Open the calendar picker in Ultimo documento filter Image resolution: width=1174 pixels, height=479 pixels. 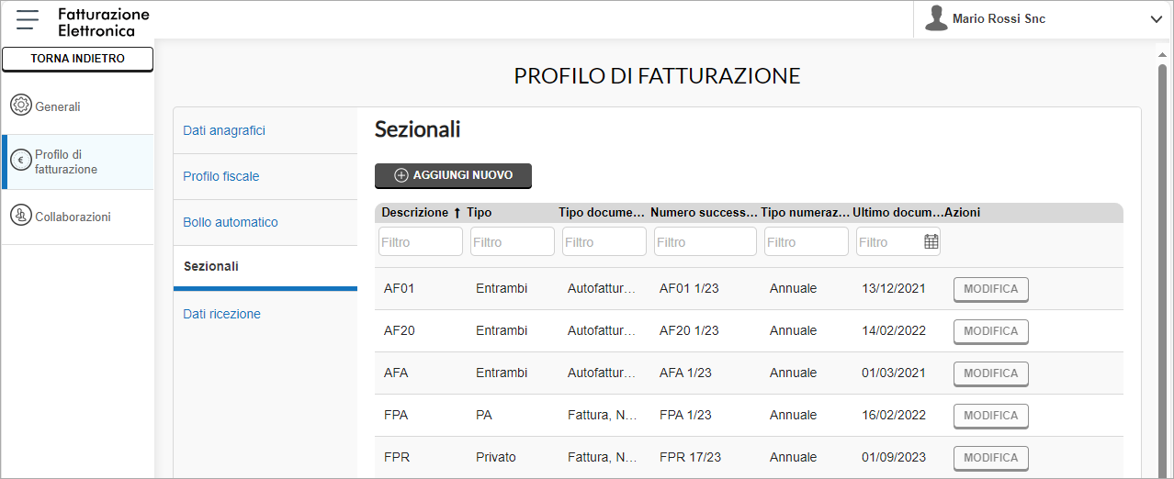pyautogui.click(x=931, y=242)
